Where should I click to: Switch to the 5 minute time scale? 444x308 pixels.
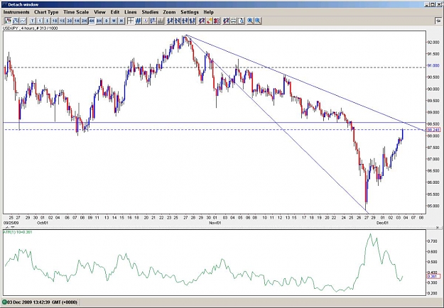(48, 21)
